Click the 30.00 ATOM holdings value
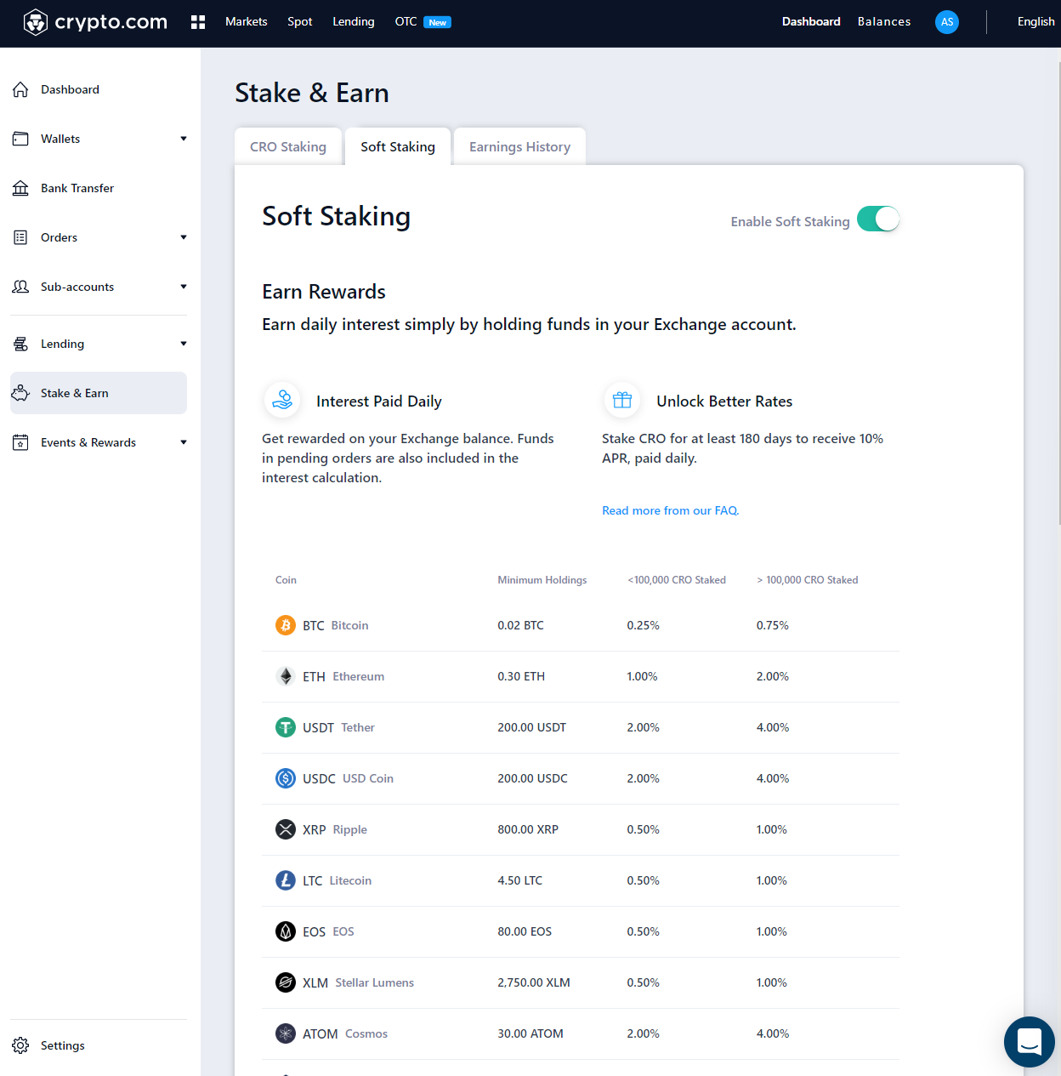This screenshot has height=1076, width=1061. pos(530,1033)
